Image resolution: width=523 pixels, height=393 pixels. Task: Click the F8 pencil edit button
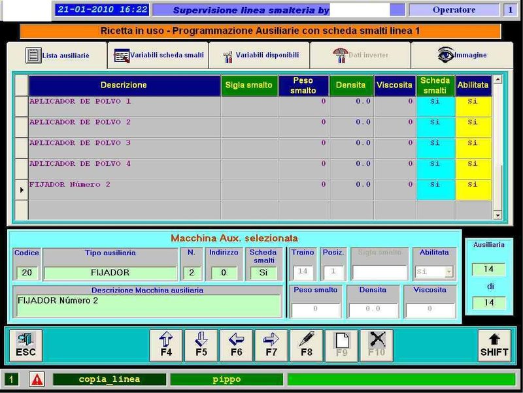pyautogui.click(x=307, y=345)
